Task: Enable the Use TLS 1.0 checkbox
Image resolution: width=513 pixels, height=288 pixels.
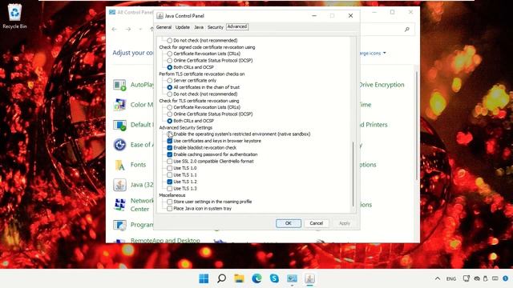Action: pos(169,168)
